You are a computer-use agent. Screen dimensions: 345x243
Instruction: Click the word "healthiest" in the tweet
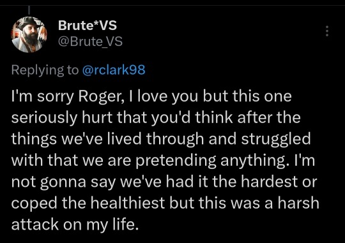point(128,203)
